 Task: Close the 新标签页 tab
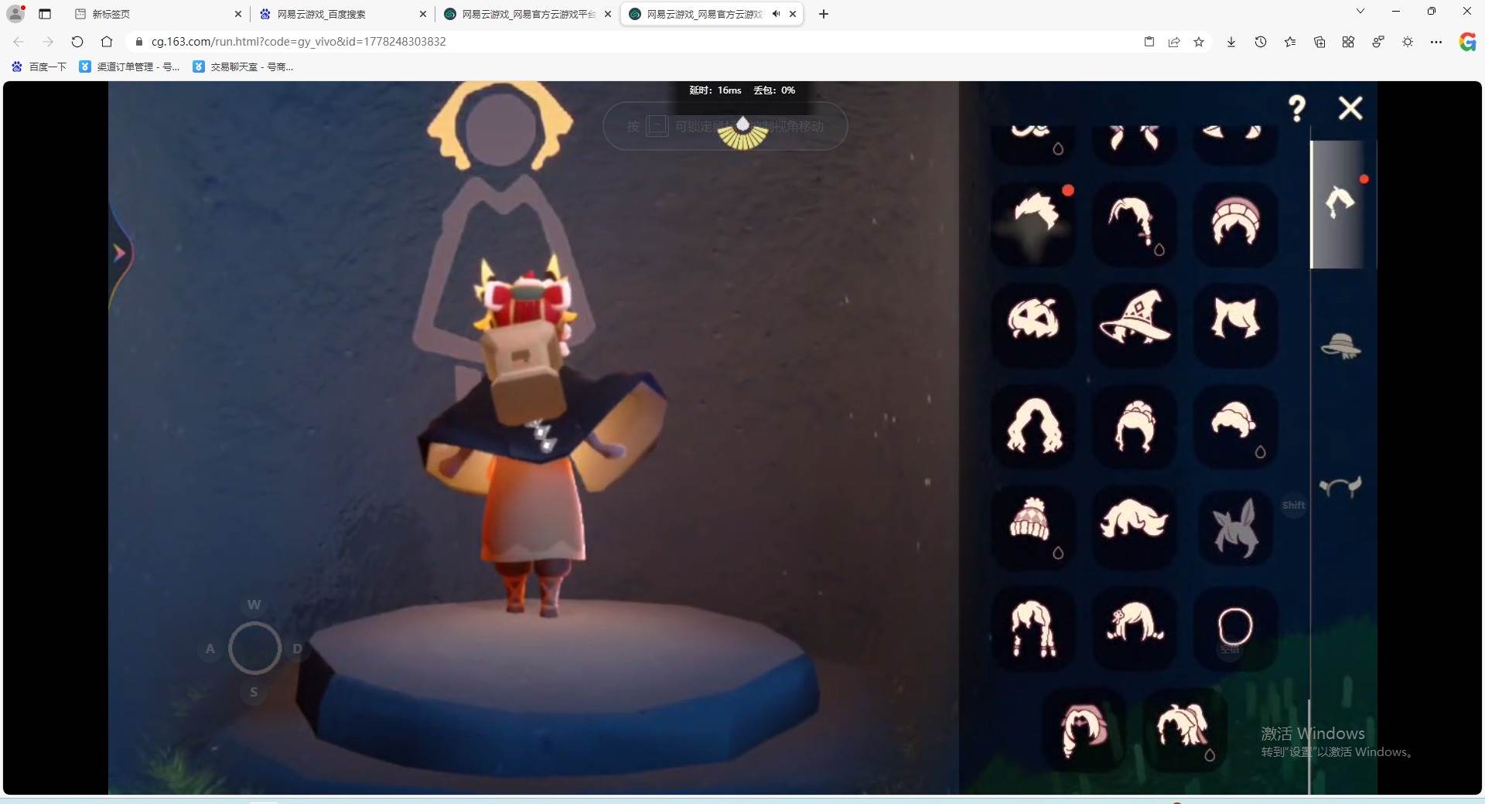(x=238, y=14)
